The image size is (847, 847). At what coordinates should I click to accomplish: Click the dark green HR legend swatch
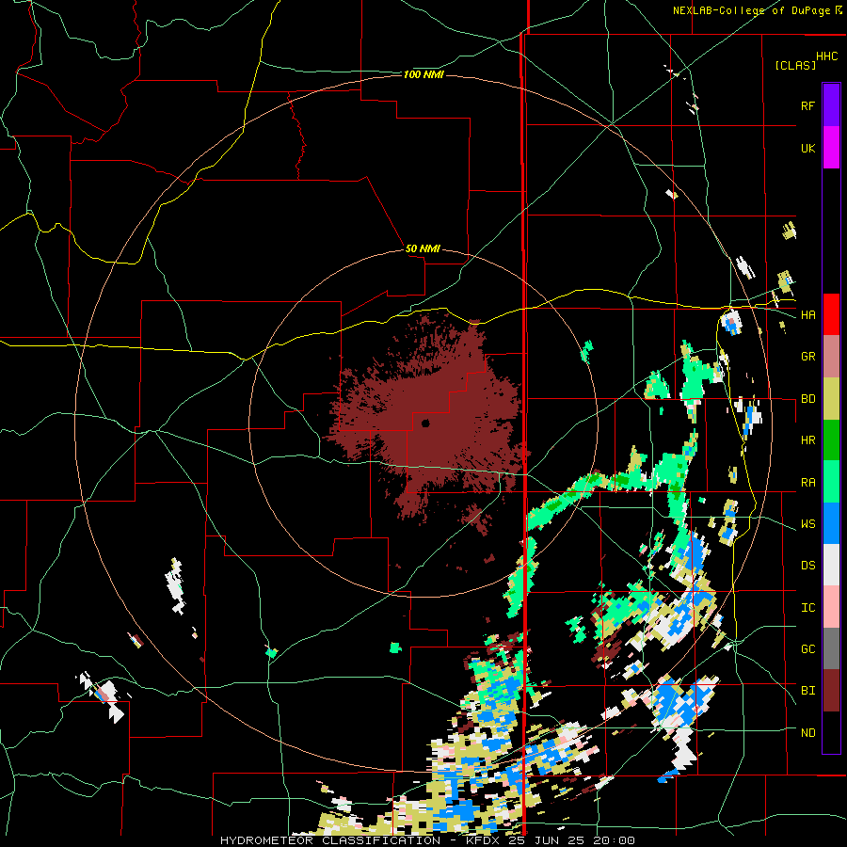(x=831, y=440)
